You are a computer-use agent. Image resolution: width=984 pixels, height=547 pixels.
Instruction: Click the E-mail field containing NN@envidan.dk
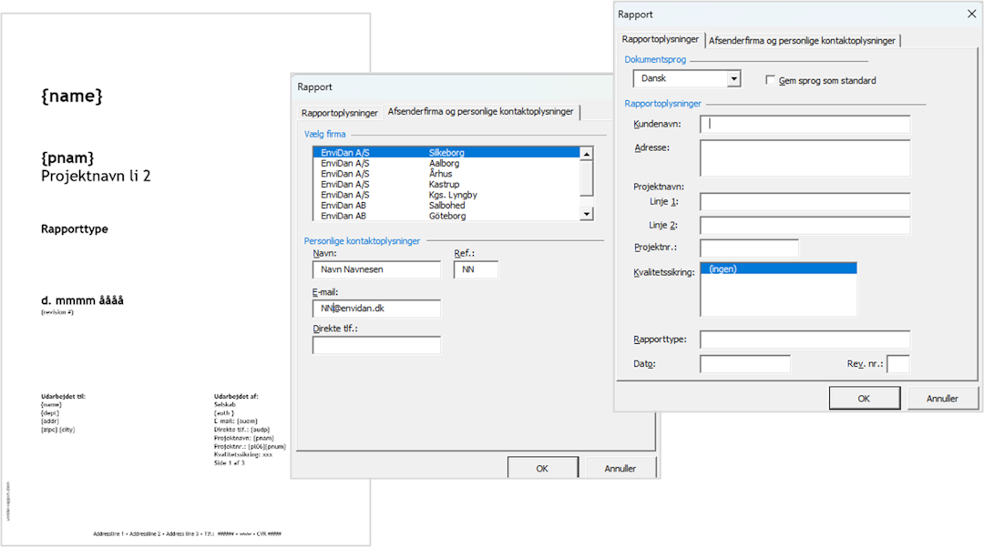376,309
